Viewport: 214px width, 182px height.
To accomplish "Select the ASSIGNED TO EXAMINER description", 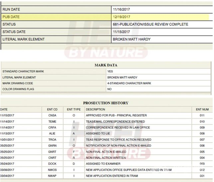I will (x=103, y=164).
